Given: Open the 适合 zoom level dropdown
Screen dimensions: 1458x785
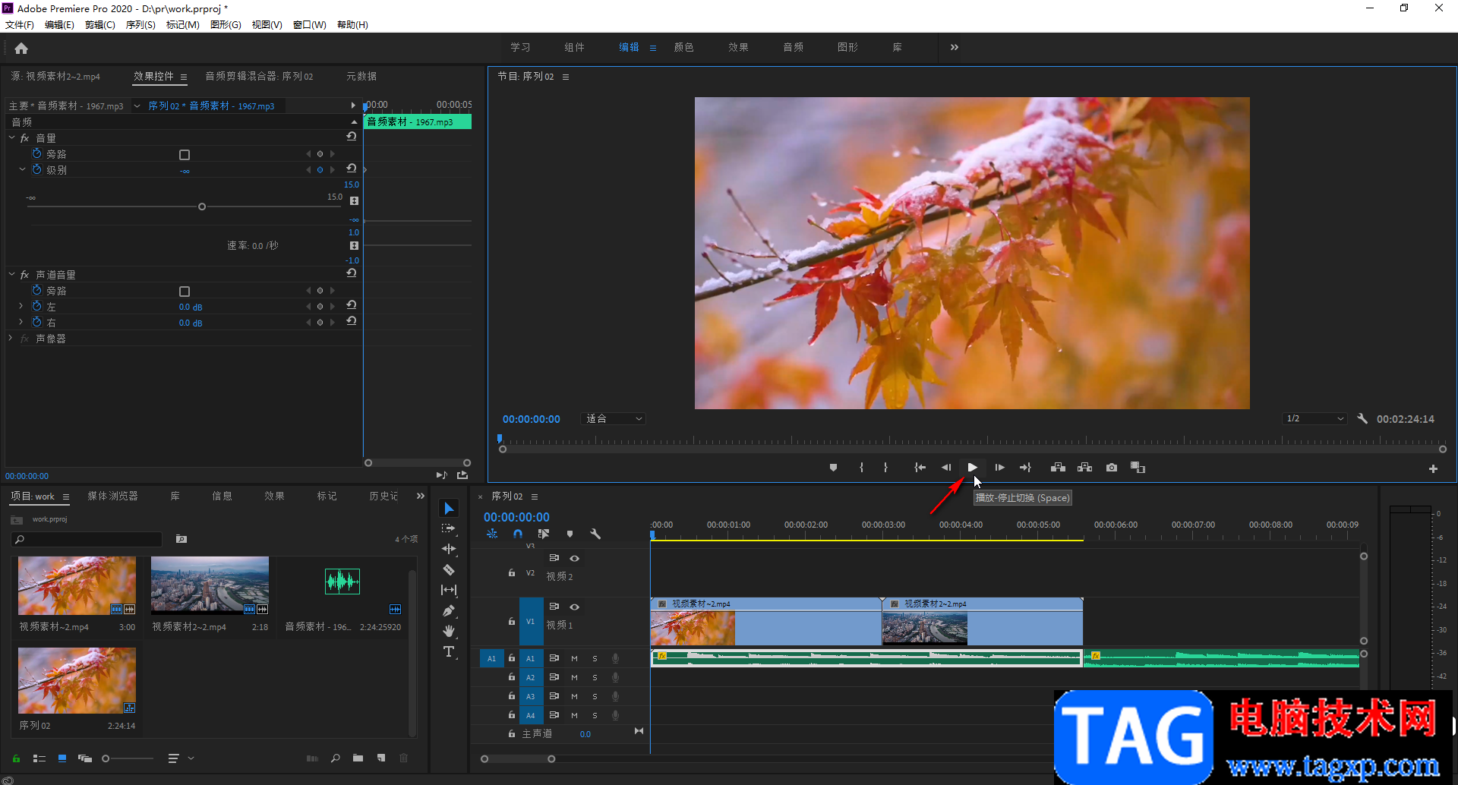Looking at the screenshot, I should pyautogui.click(x=614, y=419).
